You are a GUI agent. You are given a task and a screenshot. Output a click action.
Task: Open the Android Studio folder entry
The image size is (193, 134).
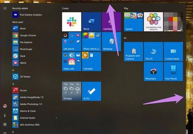[x=24, y=118]
